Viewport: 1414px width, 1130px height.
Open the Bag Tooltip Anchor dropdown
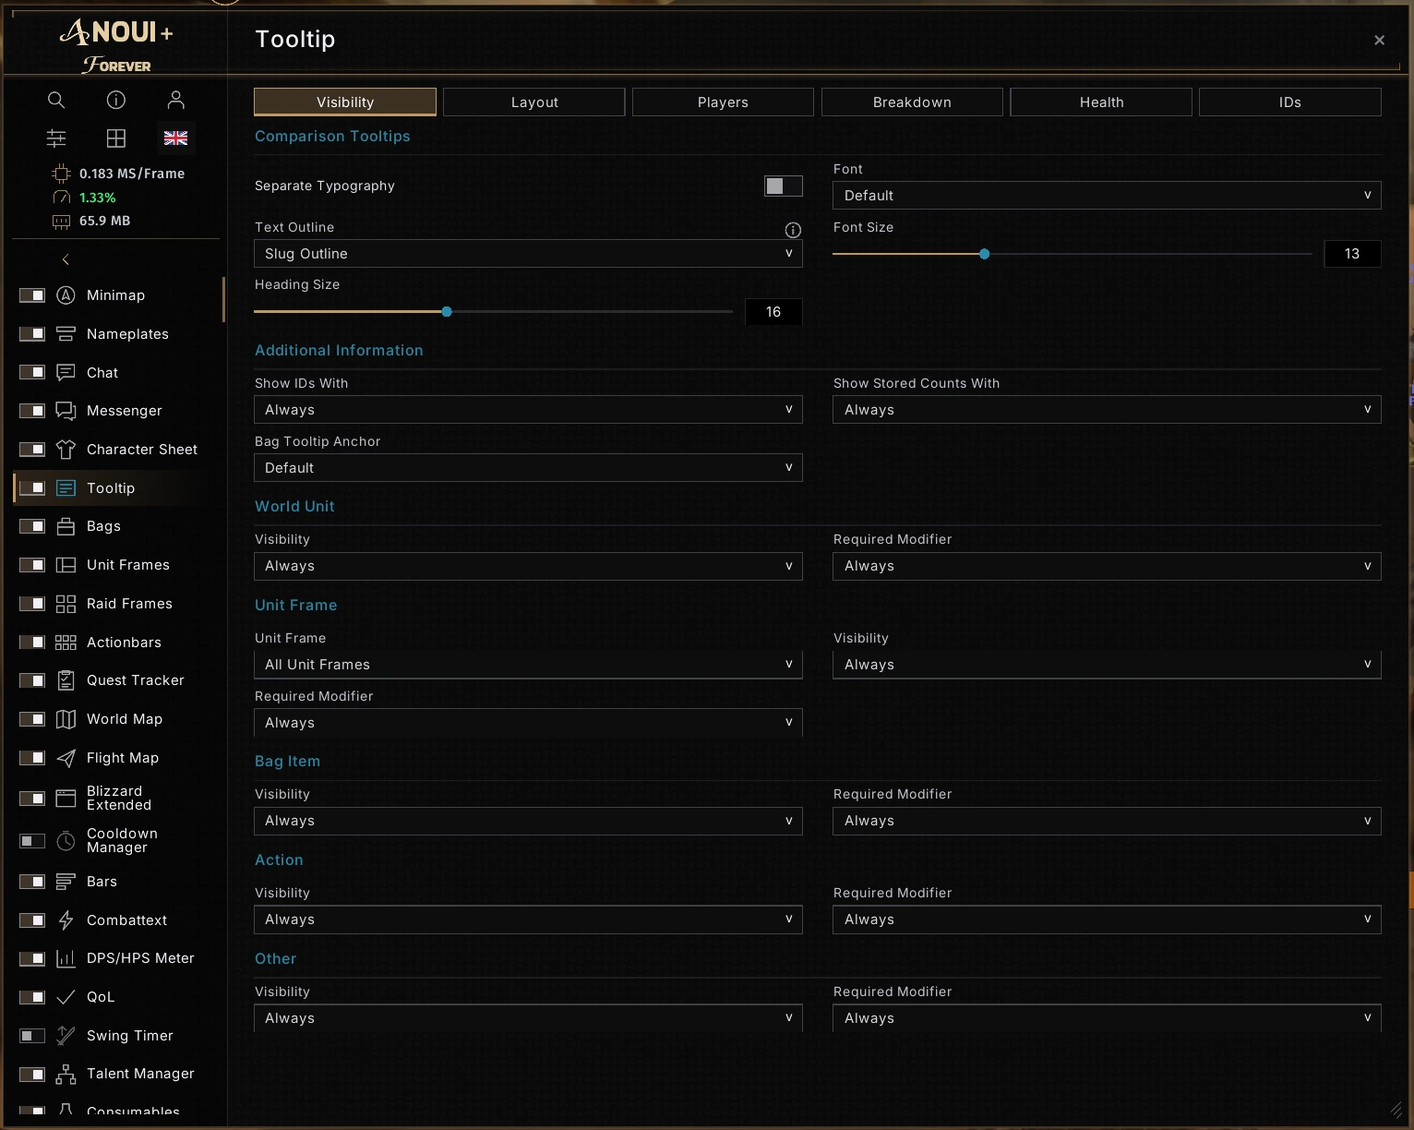tap(528, 468)
